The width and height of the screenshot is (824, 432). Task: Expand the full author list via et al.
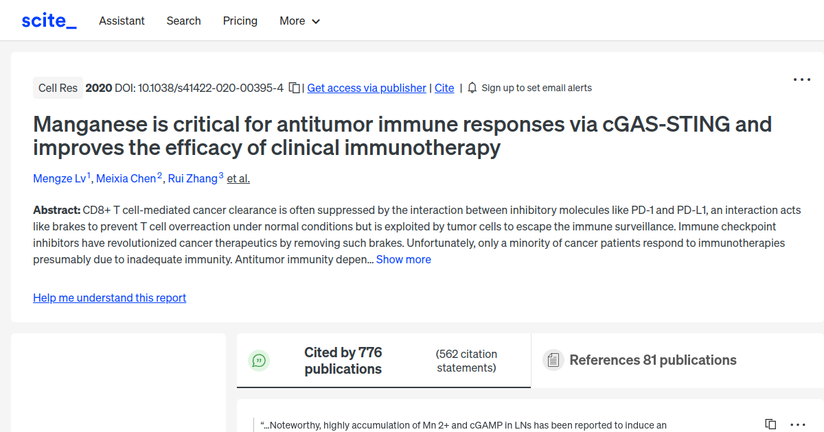pyautogui.click(x=238, y=178)
